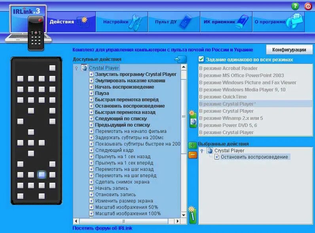Image resolution: width=315 pixels, height=233 pixels.
Task: Select Перемотать на начало фильма
Action: (131, 131)
